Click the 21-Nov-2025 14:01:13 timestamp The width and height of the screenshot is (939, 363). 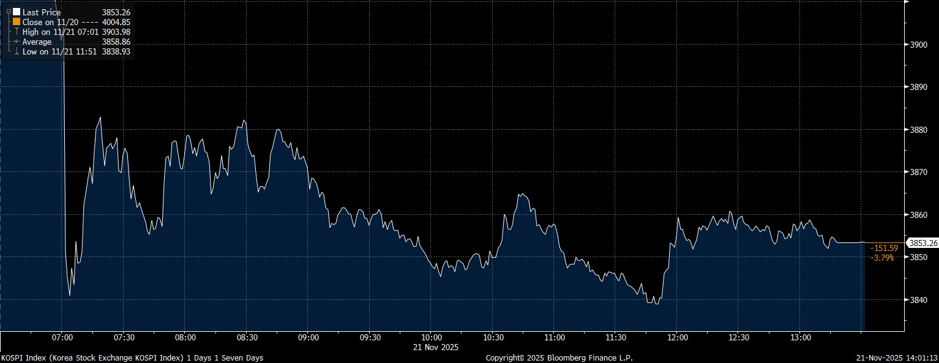click(x=899, y=357)
